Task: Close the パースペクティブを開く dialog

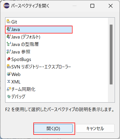Action: pos(110,6)
